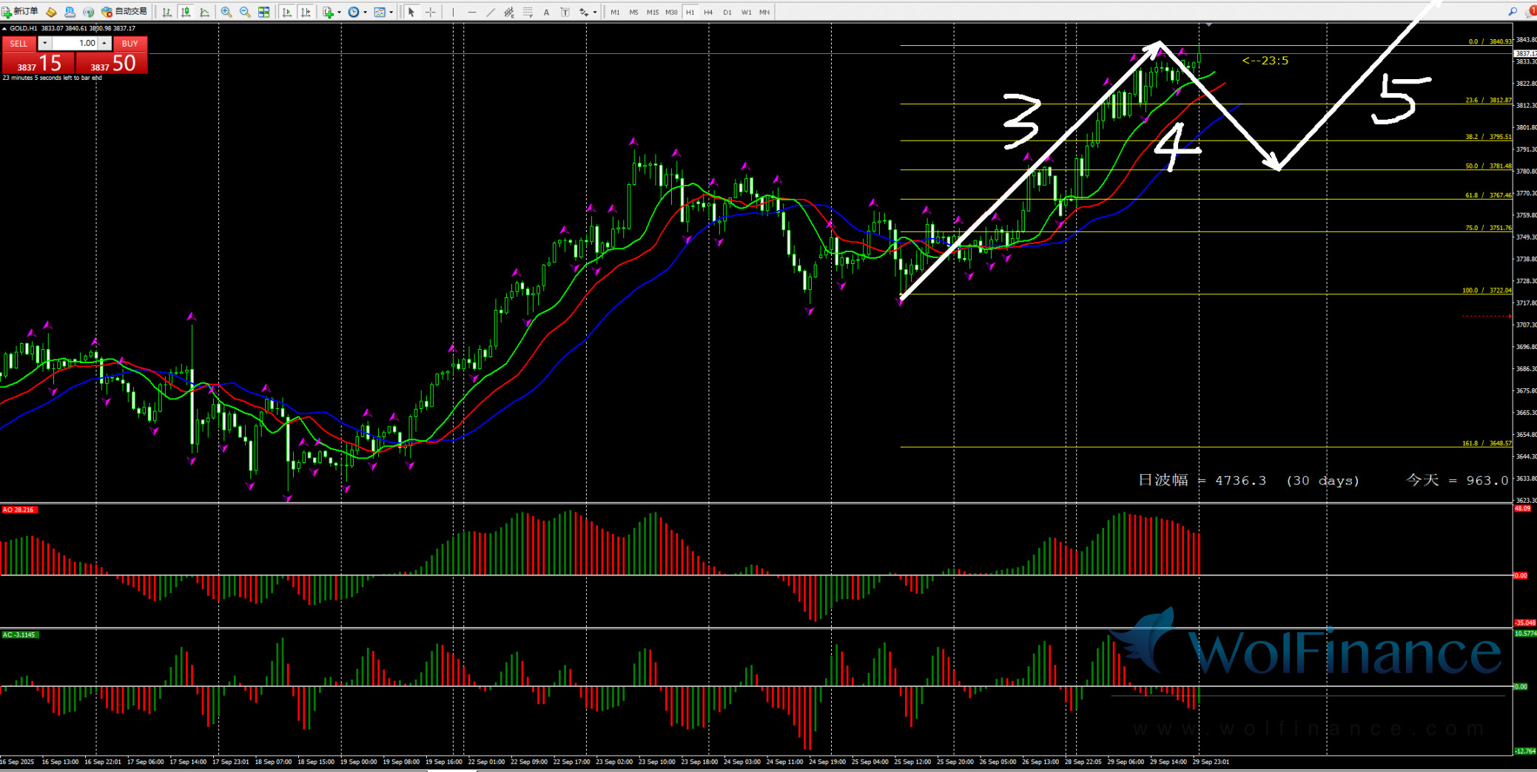Select the horizontal line drawing tool
This screenshot has width=1537, height=772.
click(x=472, y=12)
